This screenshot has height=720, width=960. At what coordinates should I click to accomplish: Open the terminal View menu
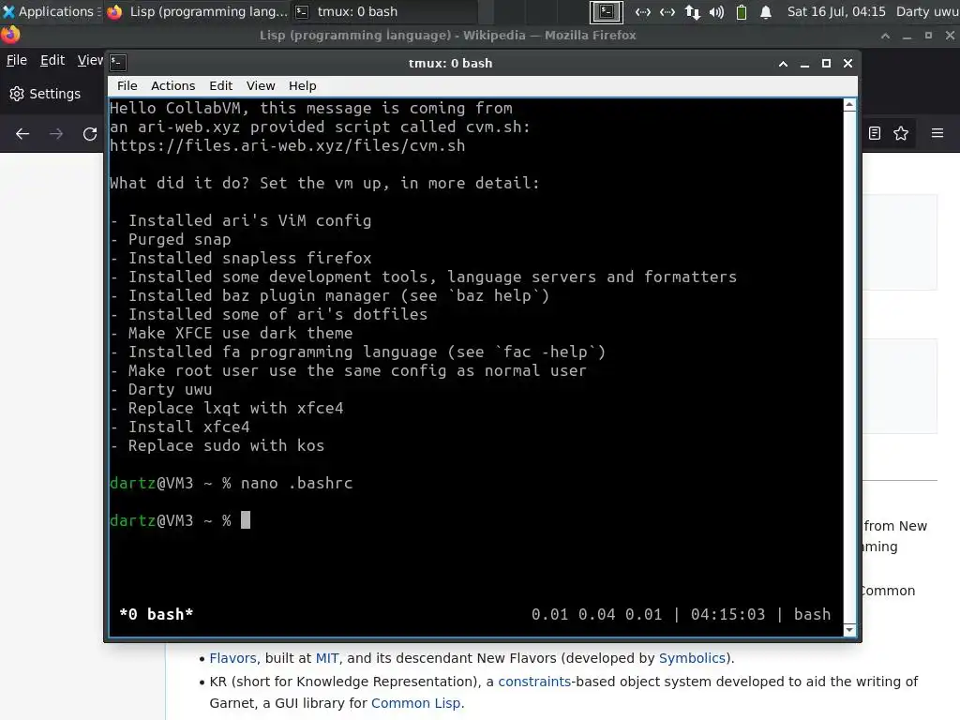[x=261, y=85]
